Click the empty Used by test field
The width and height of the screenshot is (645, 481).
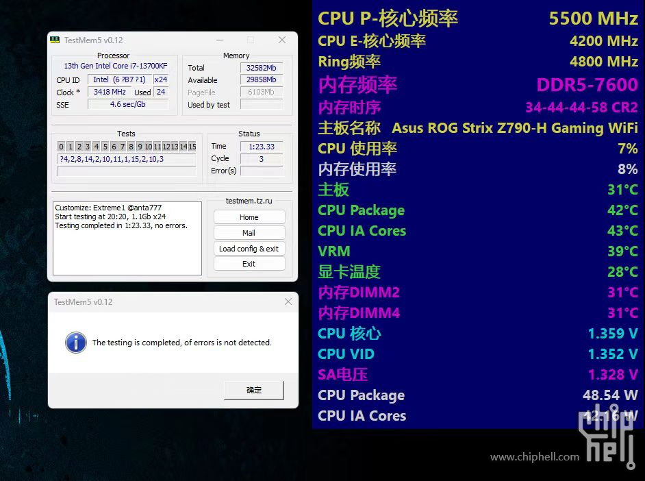pos(261,104)
